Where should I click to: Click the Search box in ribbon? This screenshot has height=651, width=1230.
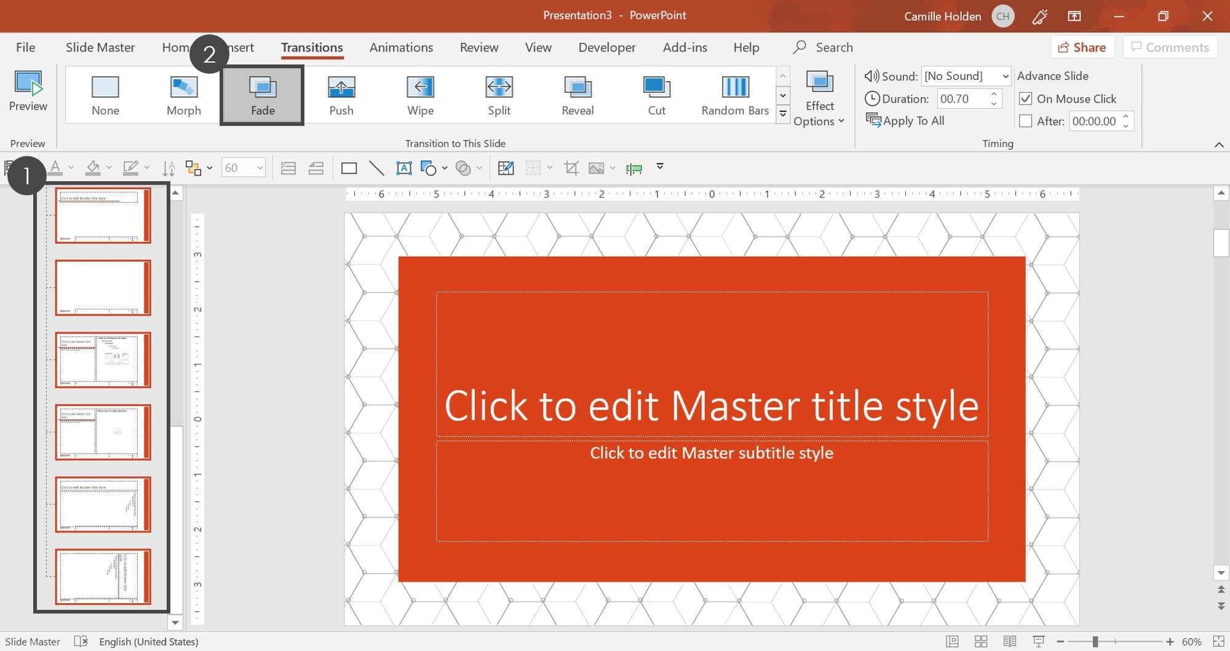(823, 47)
